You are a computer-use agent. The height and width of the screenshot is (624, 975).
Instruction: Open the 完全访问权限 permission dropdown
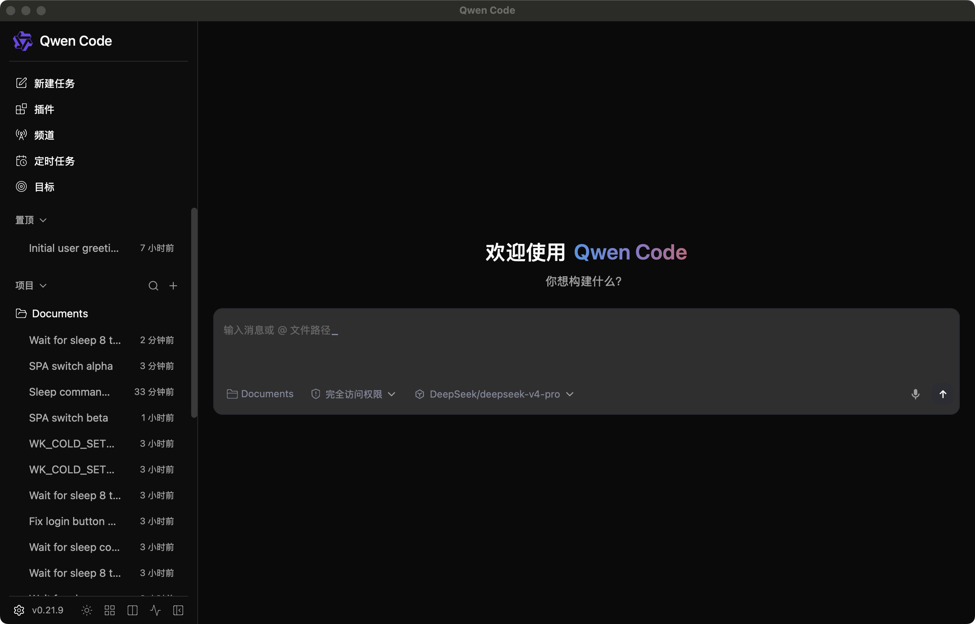[353, 394]
